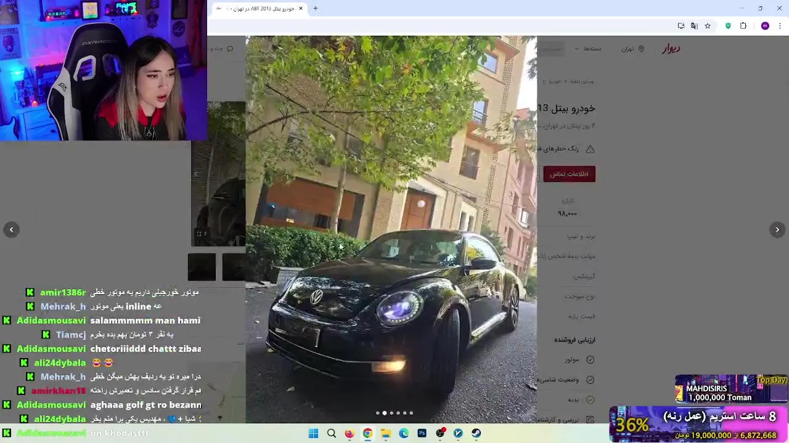
Task: Click the ارزیابی فروشنده section heading
Action: [x=574, y=340]
